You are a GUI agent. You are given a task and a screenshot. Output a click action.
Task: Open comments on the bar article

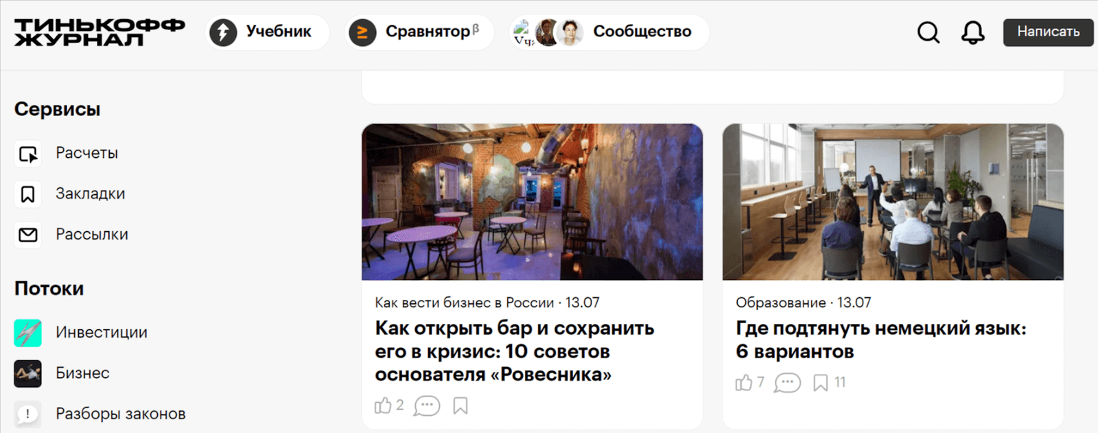point(427,406)
